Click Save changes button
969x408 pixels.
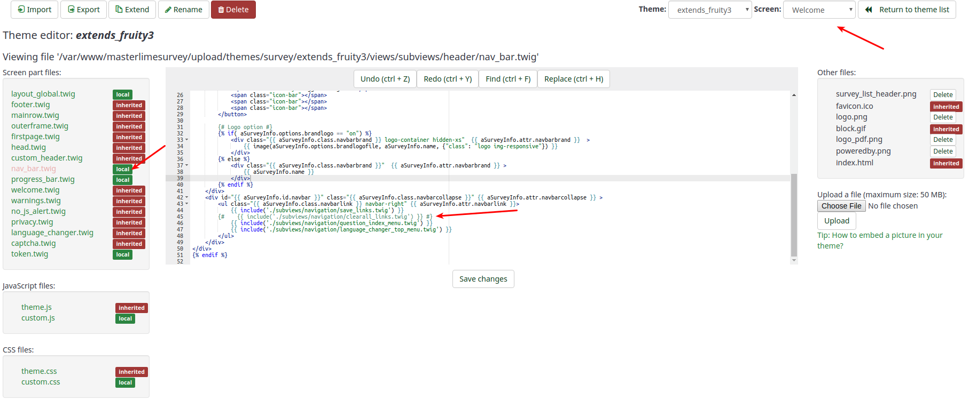pyautogui.click(x=483, y=279)
